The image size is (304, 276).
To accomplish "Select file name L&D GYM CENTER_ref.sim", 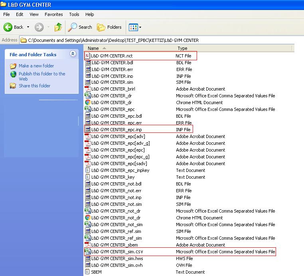I will [x=116, y=231].
